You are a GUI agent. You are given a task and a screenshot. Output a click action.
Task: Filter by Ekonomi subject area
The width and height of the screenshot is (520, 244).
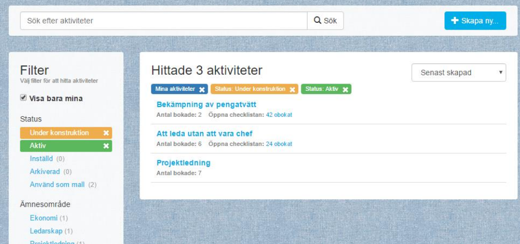[x=44, y=218]
